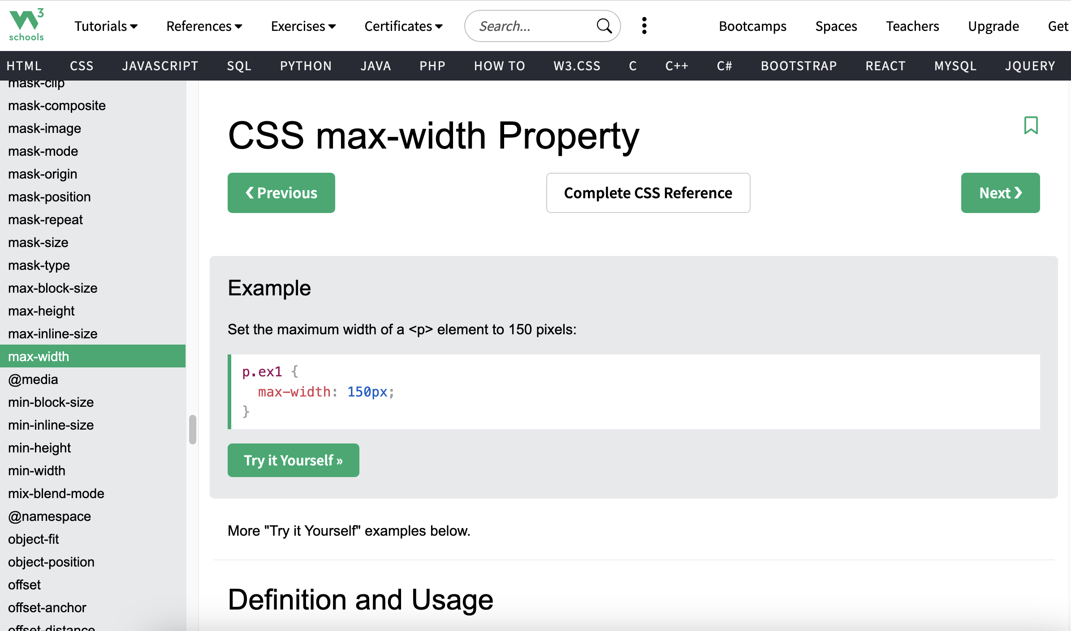Click Try it Yourself
The height and width of the screenshot is (631, 1071).
coord(293,460)
